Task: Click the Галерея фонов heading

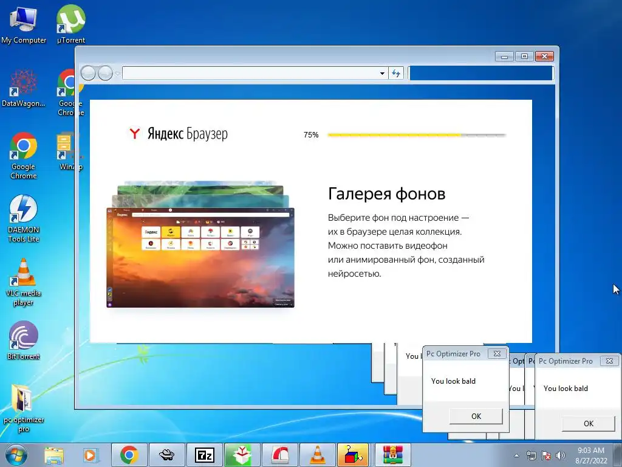Action: [x=386, y=194]
